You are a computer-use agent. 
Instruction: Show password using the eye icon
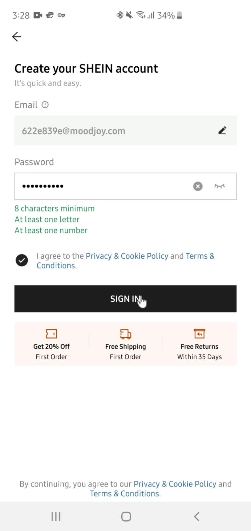[x=219, y=186]
